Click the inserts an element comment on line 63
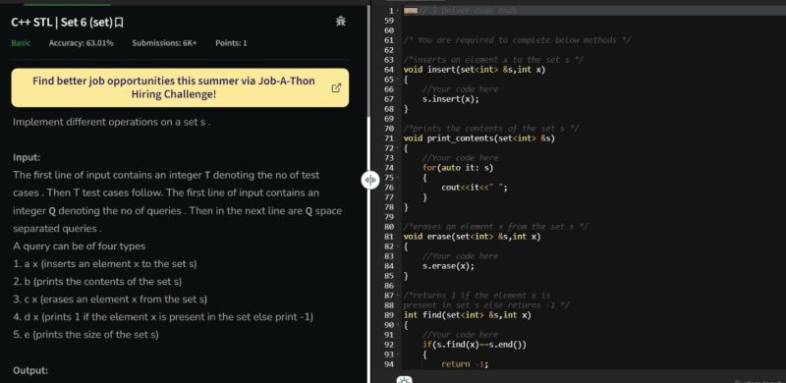786x383 pixels. click(x=493, y=60)
